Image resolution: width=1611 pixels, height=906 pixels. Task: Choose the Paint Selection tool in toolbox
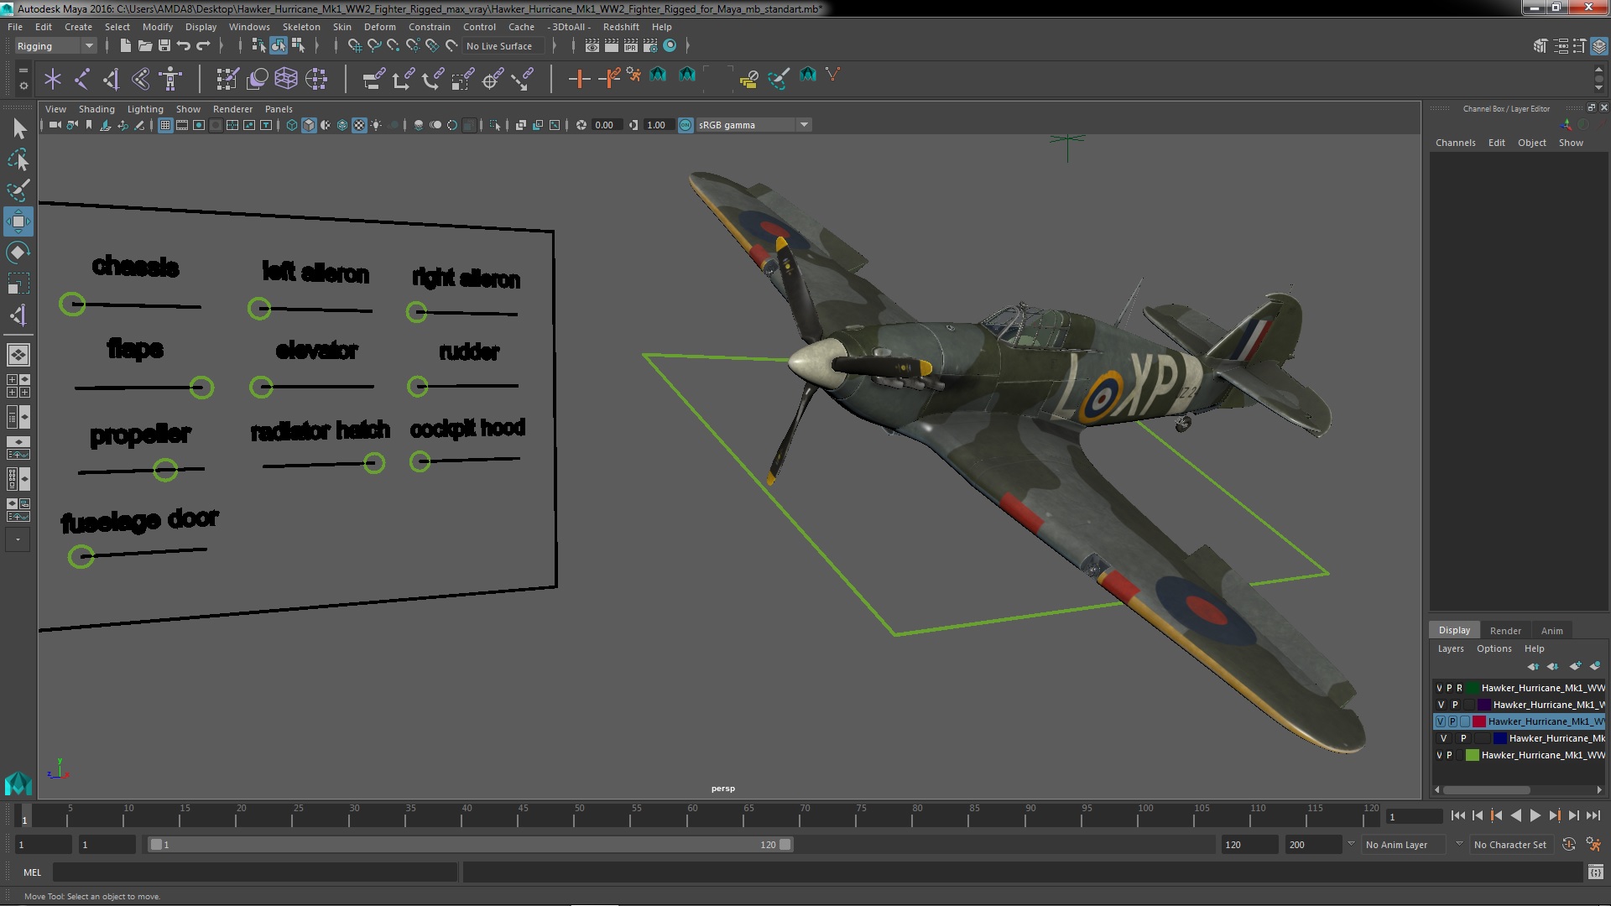pyautogui.click(x=18, y=190)
